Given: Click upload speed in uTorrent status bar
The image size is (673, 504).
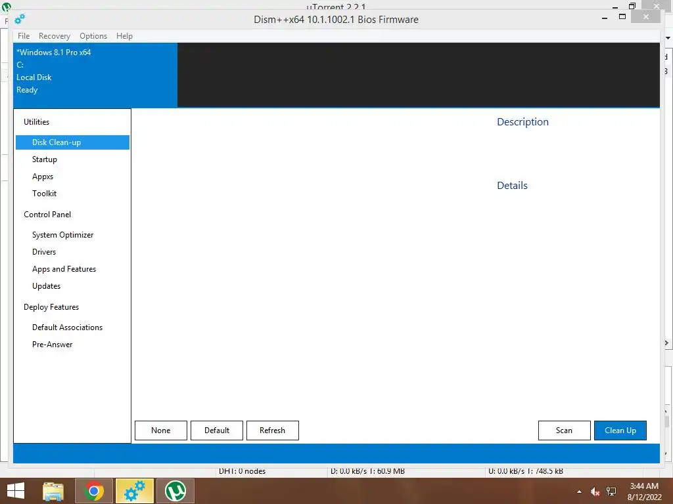Looking at the screenshot, I should click(526, 471).
